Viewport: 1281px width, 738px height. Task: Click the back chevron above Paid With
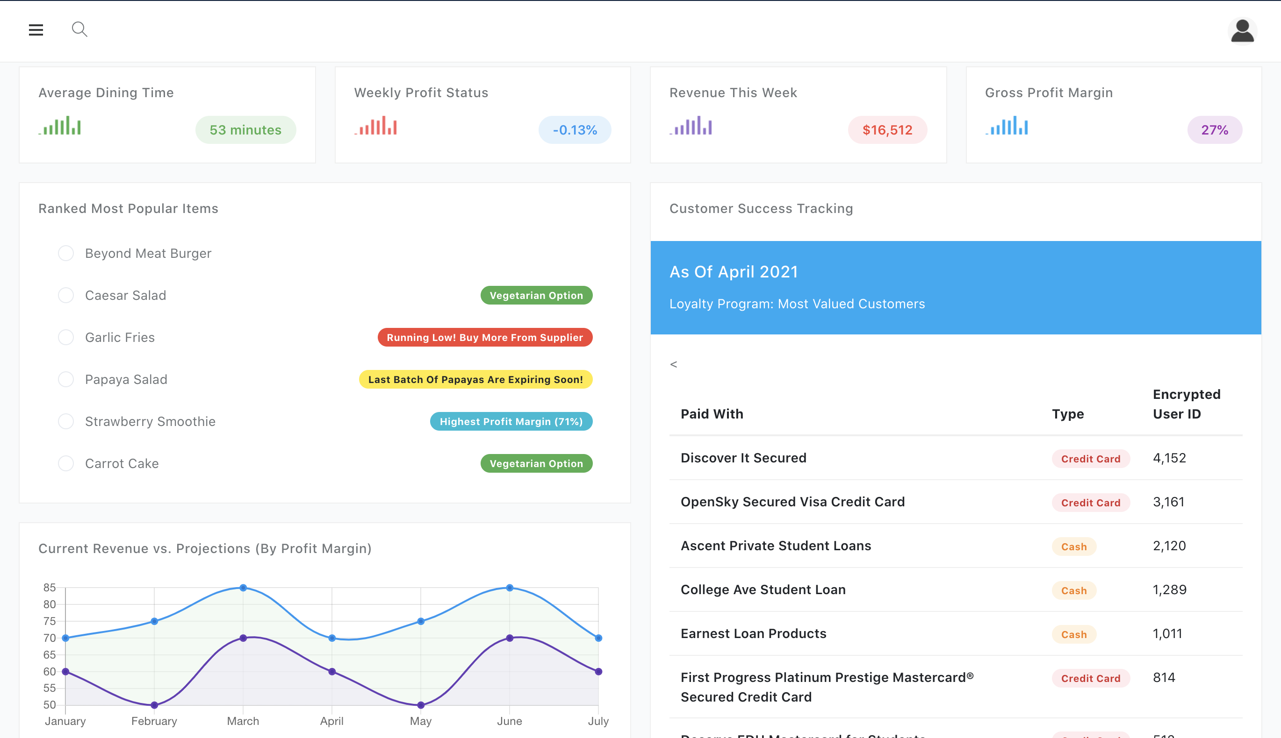click(x=673, y=364)
